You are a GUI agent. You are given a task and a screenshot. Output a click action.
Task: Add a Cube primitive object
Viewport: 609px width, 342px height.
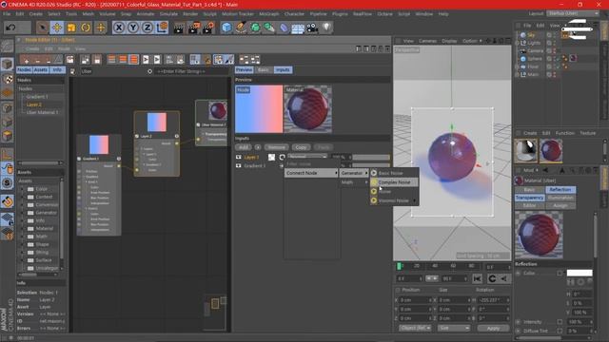[x=226, y=28]
